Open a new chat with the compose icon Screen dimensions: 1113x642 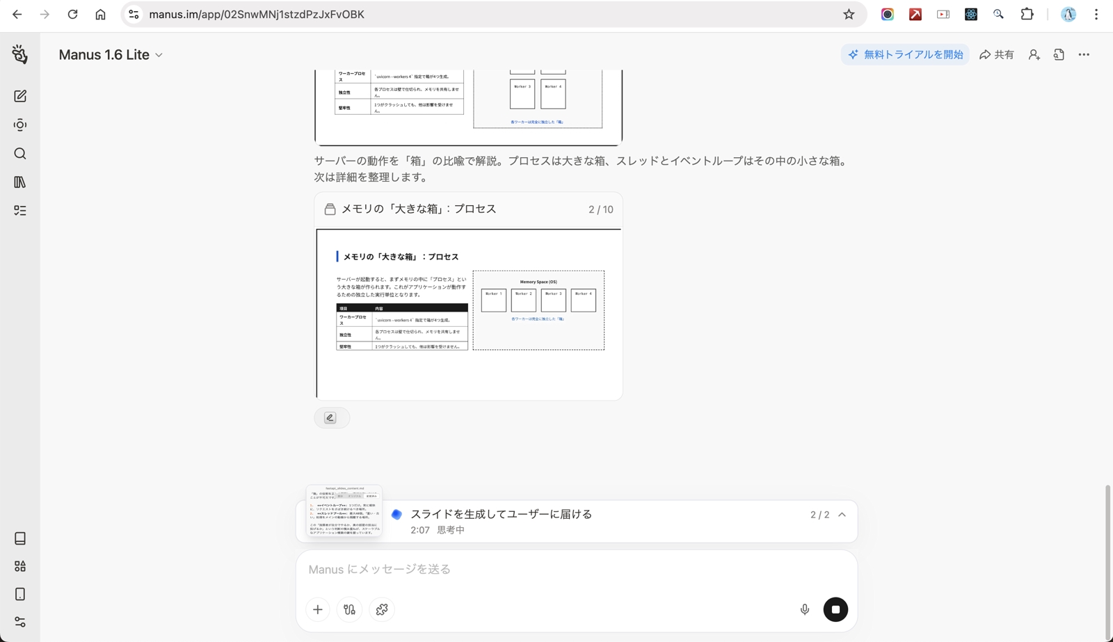tap(19, 96)
